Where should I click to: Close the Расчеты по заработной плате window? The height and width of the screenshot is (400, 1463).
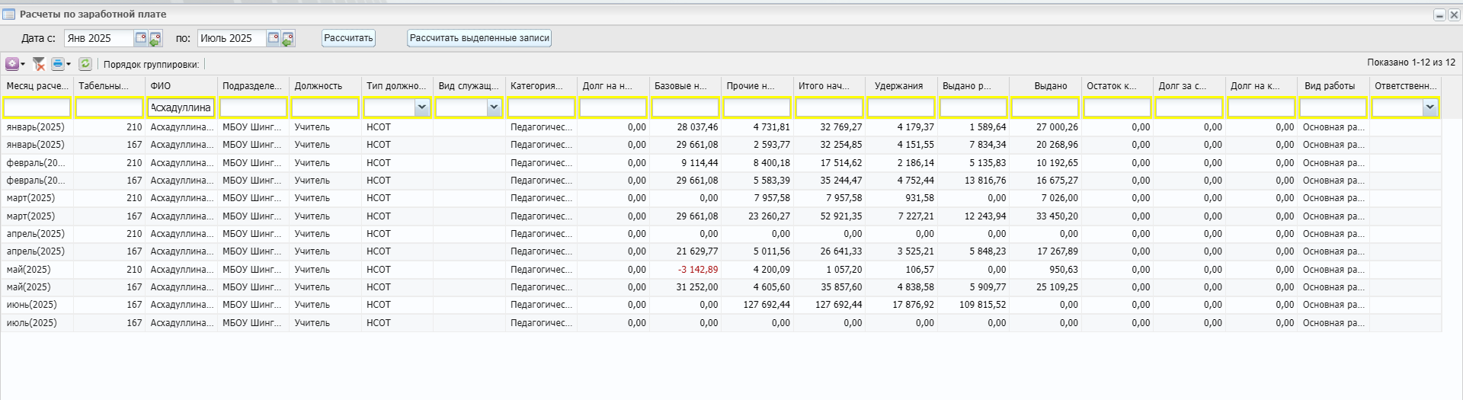coord(1453,15)
